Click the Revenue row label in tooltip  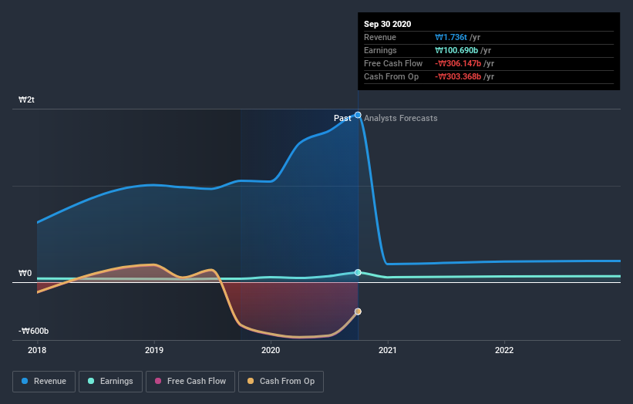pyautogui.click(x=380, y=37)
